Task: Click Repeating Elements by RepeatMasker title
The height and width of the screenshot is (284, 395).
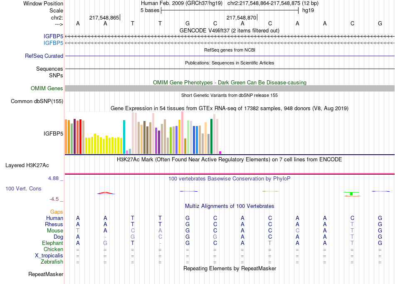Action: (x=230, y=268)
